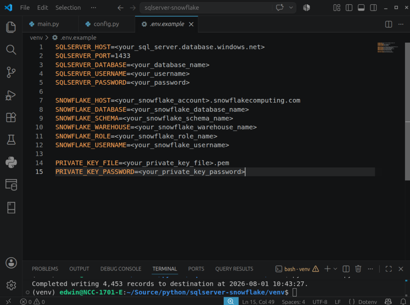Select the TERMINAL panel tab
This screenshot has width=410, height=305.
(165, 269)
